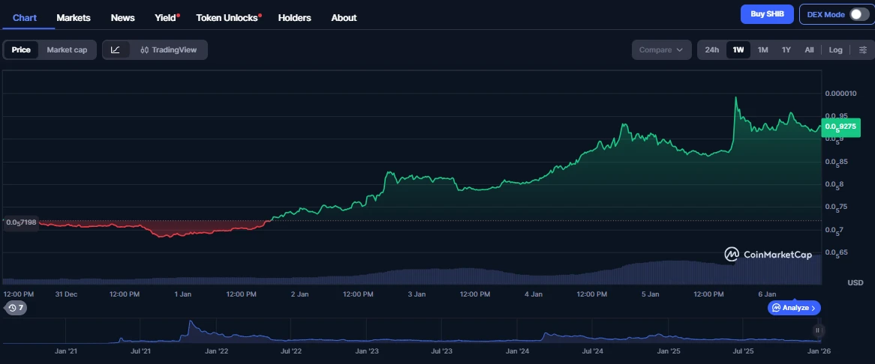
Task: Switch chart to Market cap view
Action: [x=67, y=50]
